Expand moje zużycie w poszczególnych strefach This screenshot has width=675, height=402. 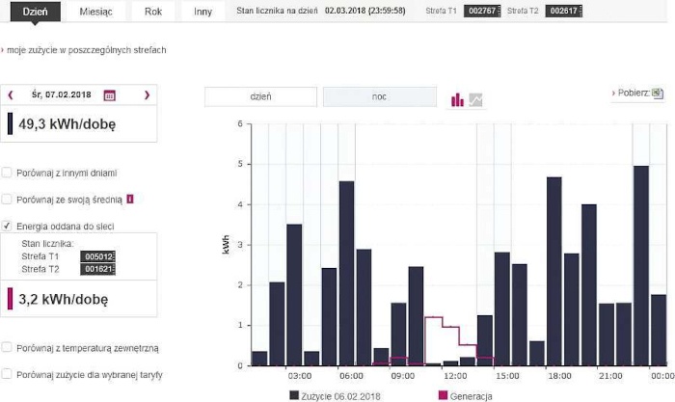84,50
